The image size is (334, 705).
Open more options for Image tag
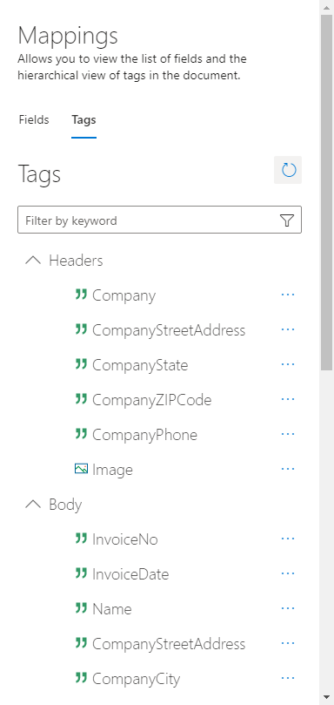288,469
